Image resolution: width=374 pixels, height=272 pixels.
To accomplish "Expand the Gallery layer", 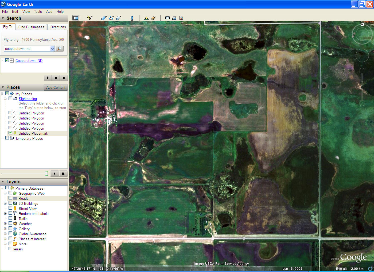I will (5, 229).
